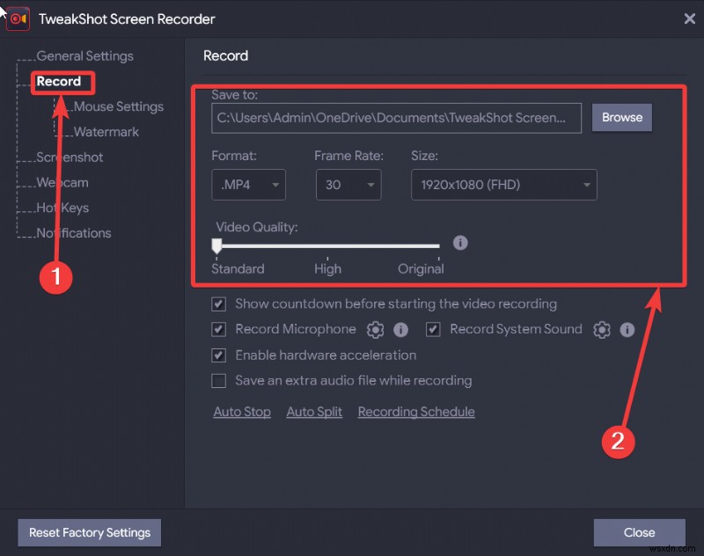Expand the Size dropdown showing 1920x1080
Image resolution: width=704 pixels, height=556 pixels.
click(503, 185)
